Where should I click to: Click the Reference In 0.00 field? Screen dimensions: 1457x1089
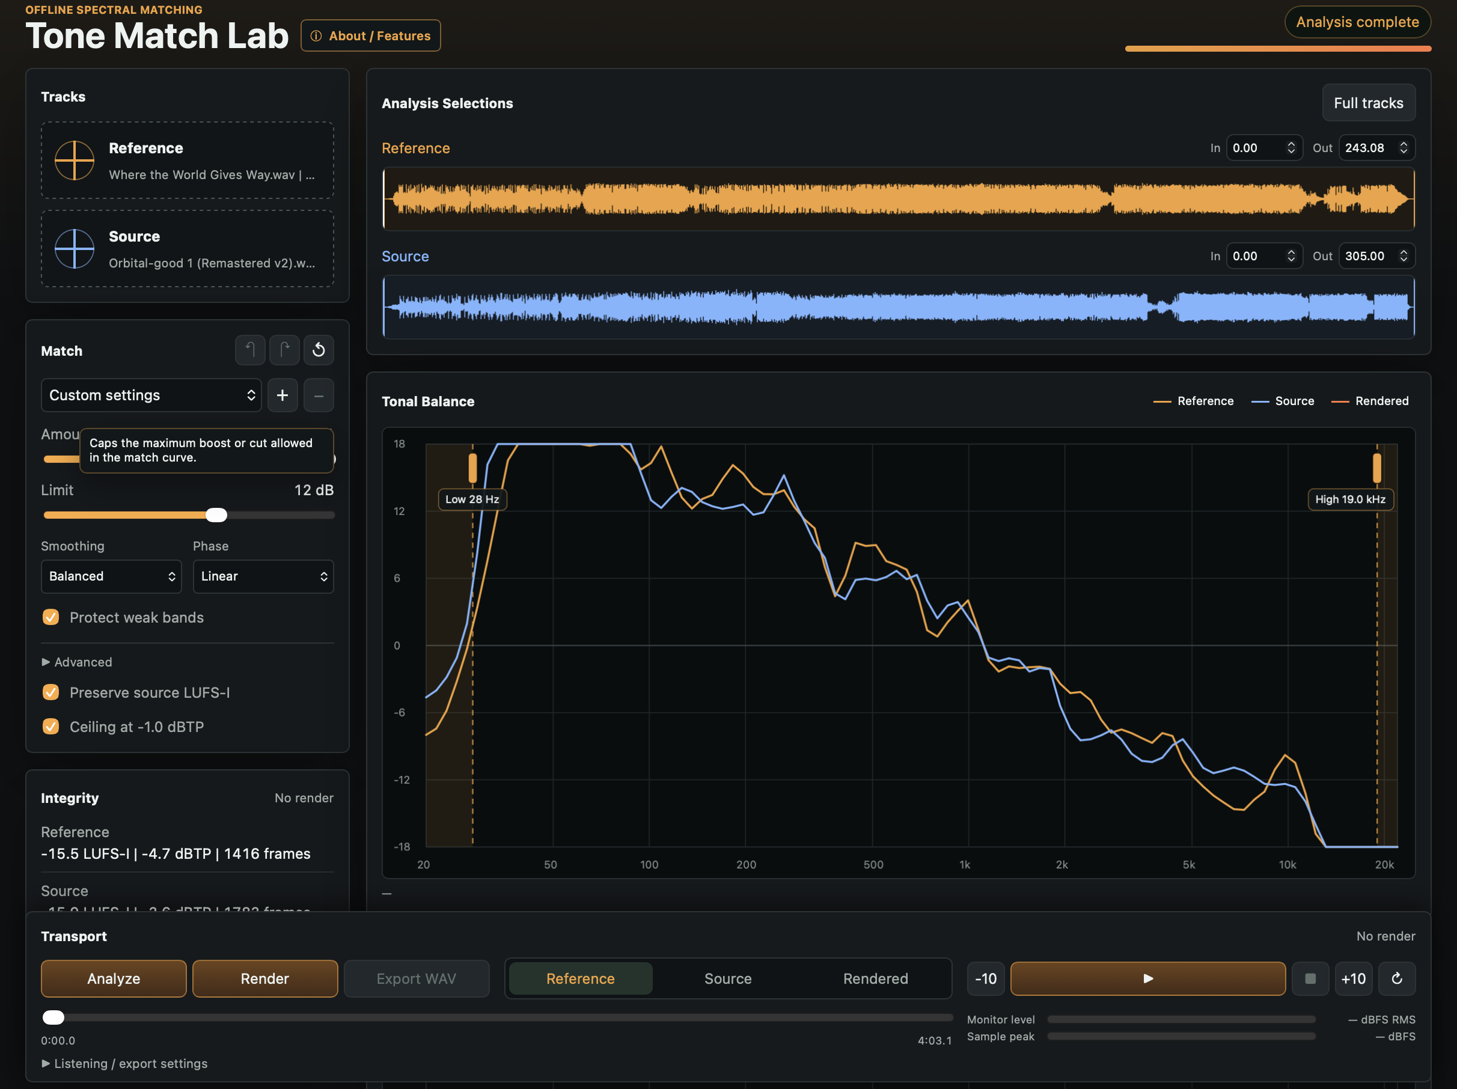coord(1264,147)
